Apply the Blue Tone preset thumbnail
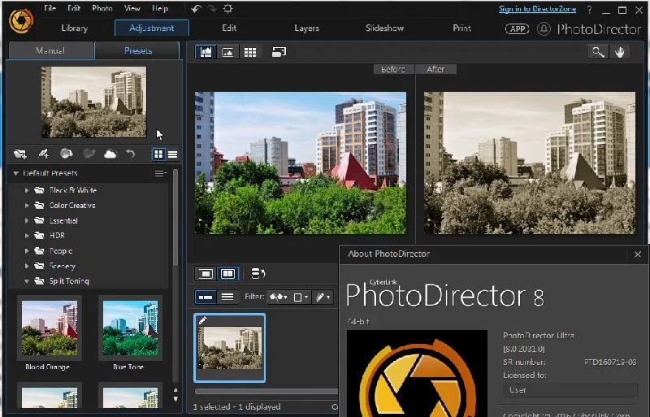 [x=130, y=328]
